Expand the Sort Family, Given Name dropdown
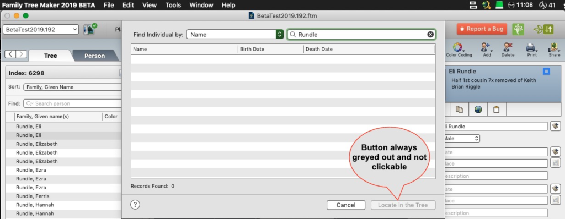Viewport: 565px width, 219px height. point(72,87)
